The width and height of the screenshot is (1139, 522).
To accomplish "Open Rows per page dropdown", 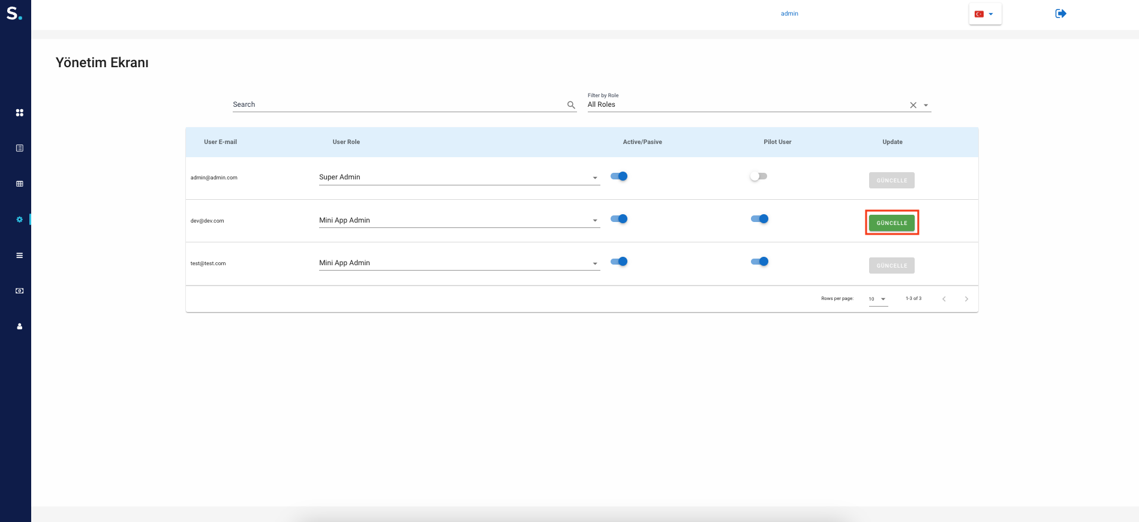I will pos(877,299).
